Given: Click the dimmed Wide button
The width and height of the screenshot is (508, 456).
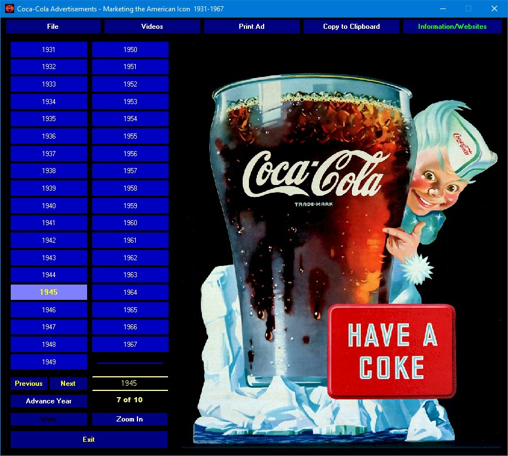Looking at the screenshot, I should point(49,419).
